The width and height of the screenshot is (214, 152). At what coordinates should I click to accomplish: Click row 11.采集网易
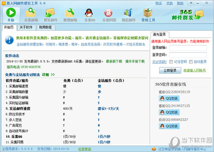pyautogui.click(x=14, y=142)
